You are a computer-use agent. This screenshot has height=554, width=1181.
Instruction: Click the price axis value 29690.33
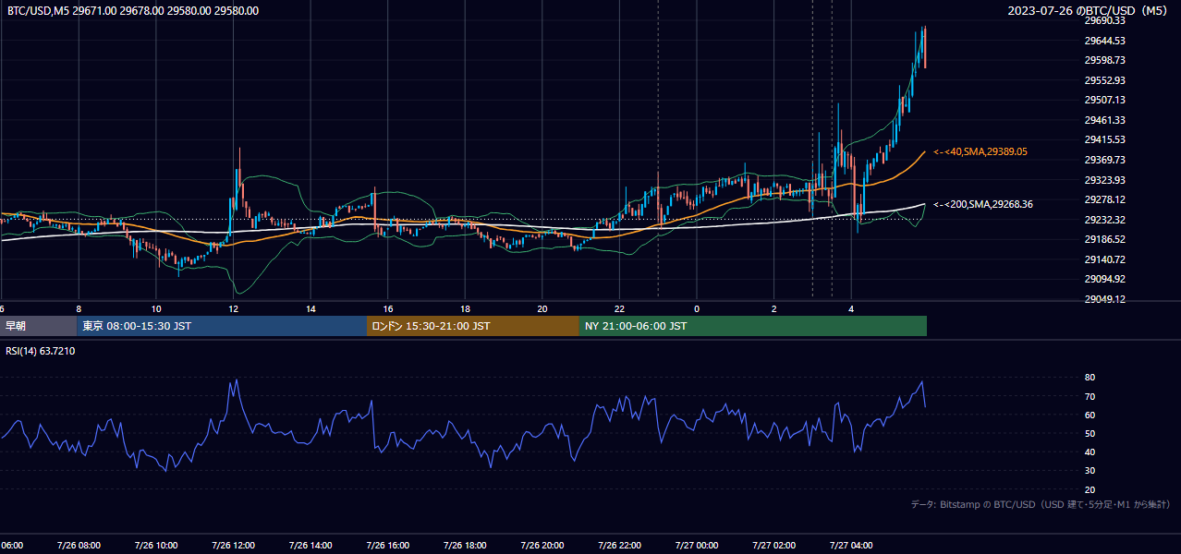(x=1104, y=20)
